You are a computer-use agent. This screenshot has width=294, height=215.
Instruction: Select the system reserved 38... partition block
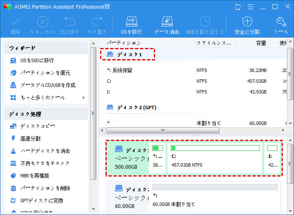[157, 158]
